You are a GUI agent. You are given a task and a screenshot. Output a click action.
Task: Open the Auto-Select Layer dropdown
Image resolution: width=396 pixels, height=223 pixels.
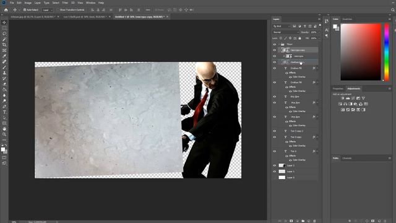coord(48,10)
